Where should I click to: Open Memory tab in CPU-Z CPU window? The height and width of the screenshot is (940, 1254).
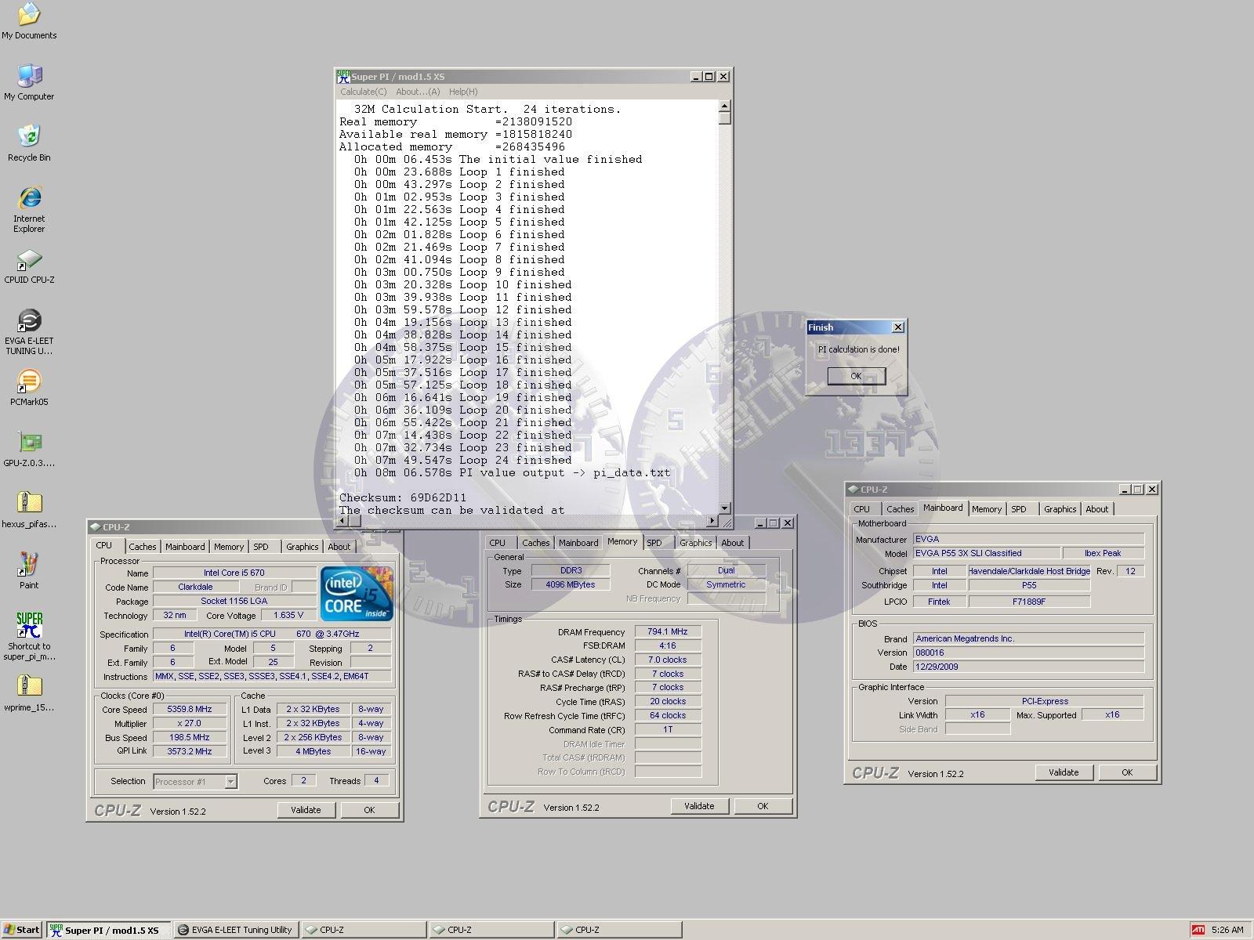(x=229, y=547)
